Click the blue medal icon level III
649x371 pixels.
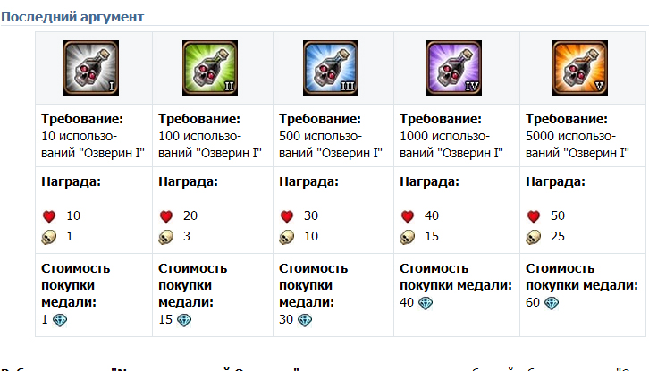click(x=331, y=68)
